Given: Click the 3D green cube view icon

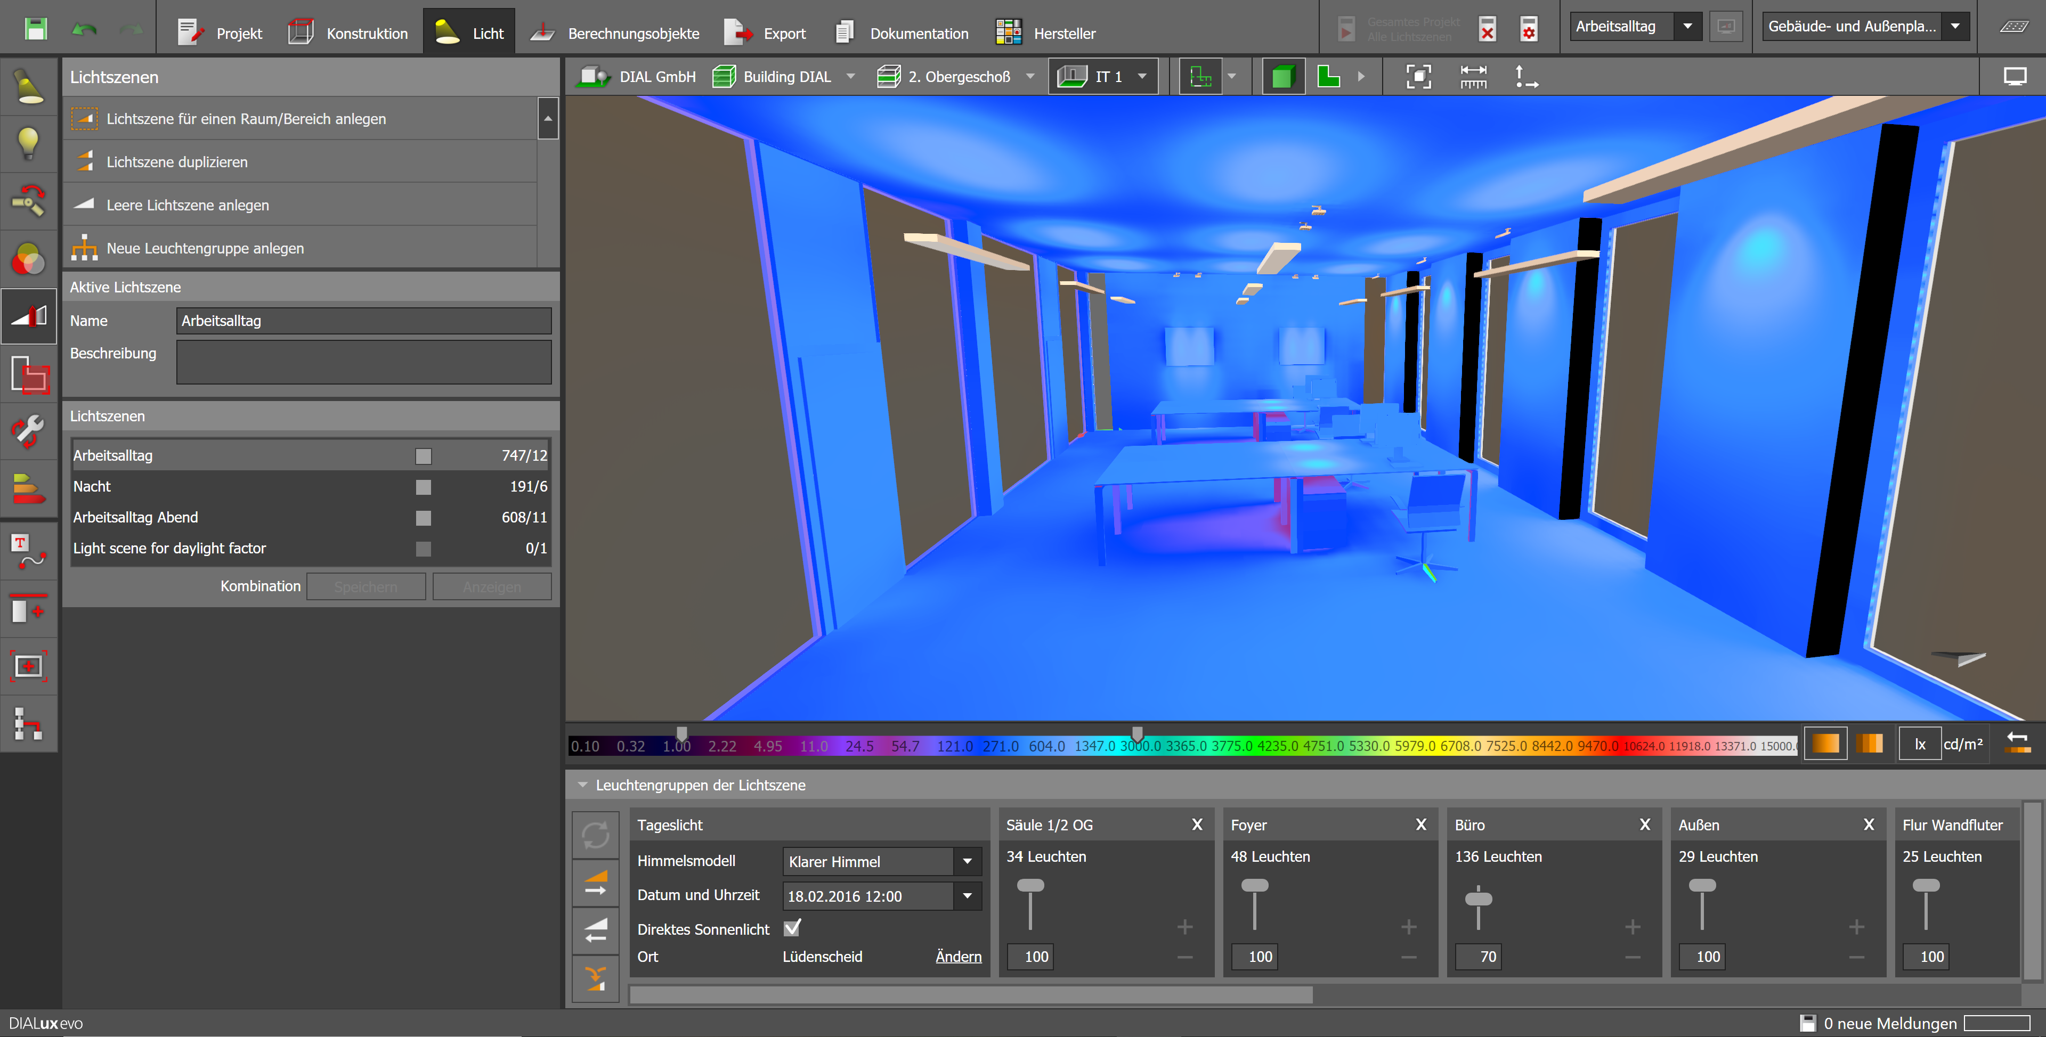Looking at the screenshot, I should pyautogui.click(x=1282, y=77).
